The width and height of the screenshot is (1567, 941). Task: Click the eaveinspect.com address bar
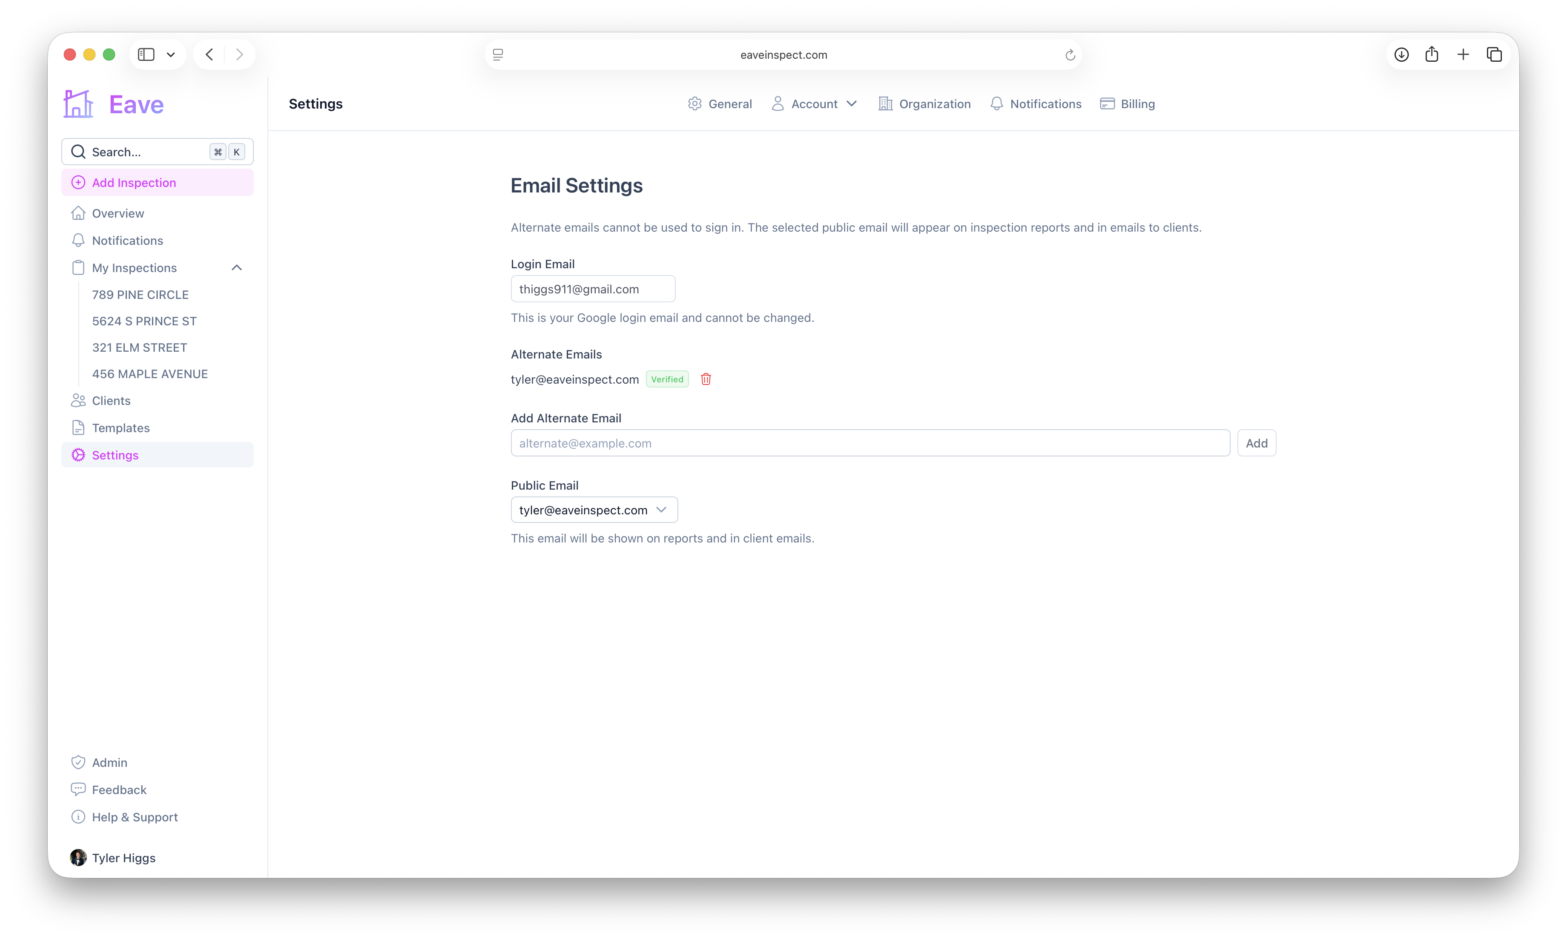pyautogui.click(x=784, y=55)
